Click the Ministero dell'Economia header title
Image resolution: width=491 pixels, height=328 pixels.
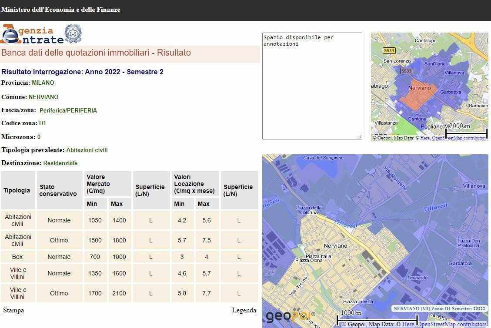61,10
